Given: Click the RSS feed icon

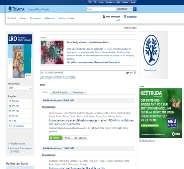Looking at the screenshot, I should 135,73.
